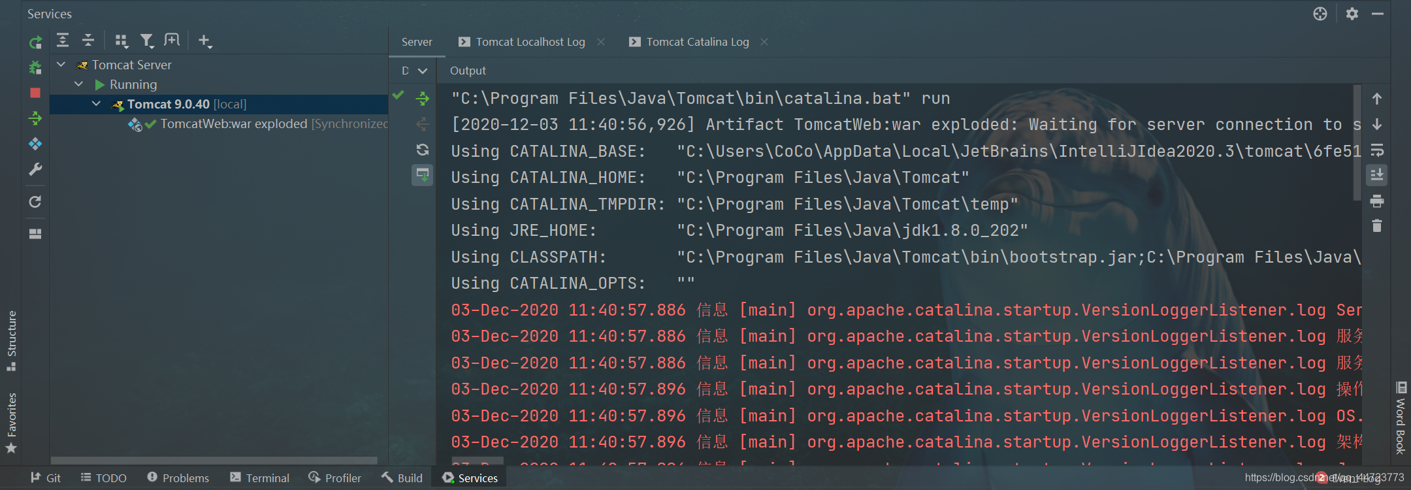Close the Tomcat Localhost Log tab
The image size is (1411, 490).
pyautogui.click(x=601, y=42)
